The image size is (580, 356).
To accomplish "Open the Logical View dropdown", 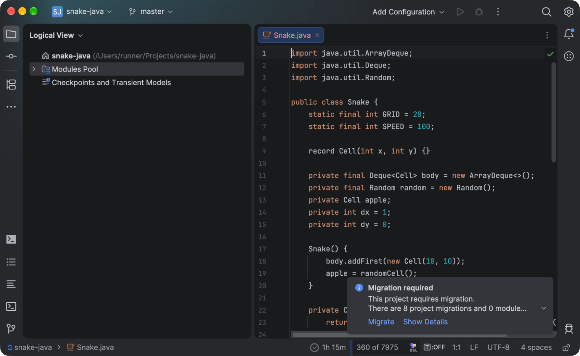I will tap(56, 35).
